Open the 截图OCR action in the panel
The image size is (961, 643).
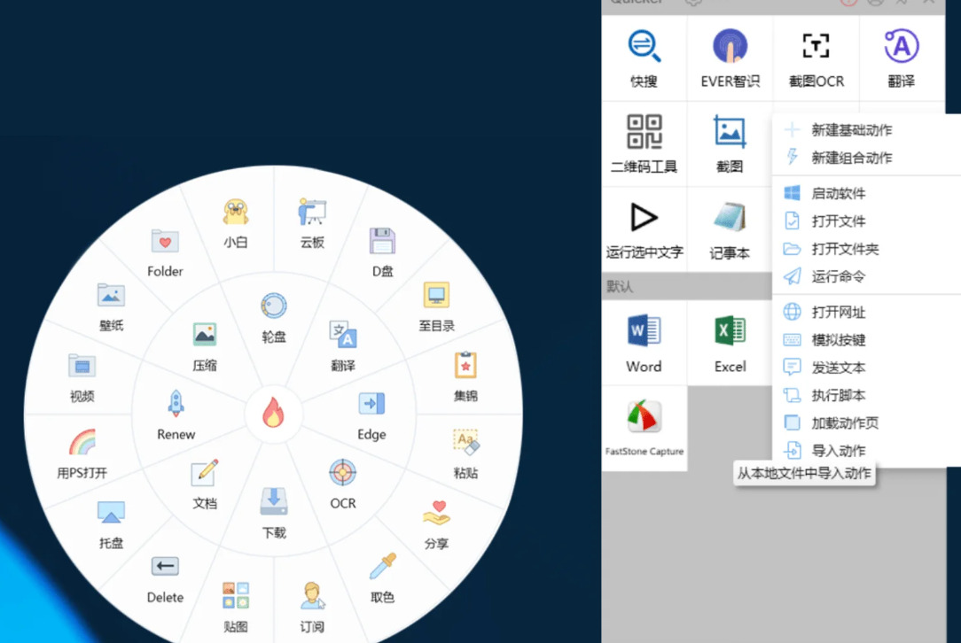816,58
